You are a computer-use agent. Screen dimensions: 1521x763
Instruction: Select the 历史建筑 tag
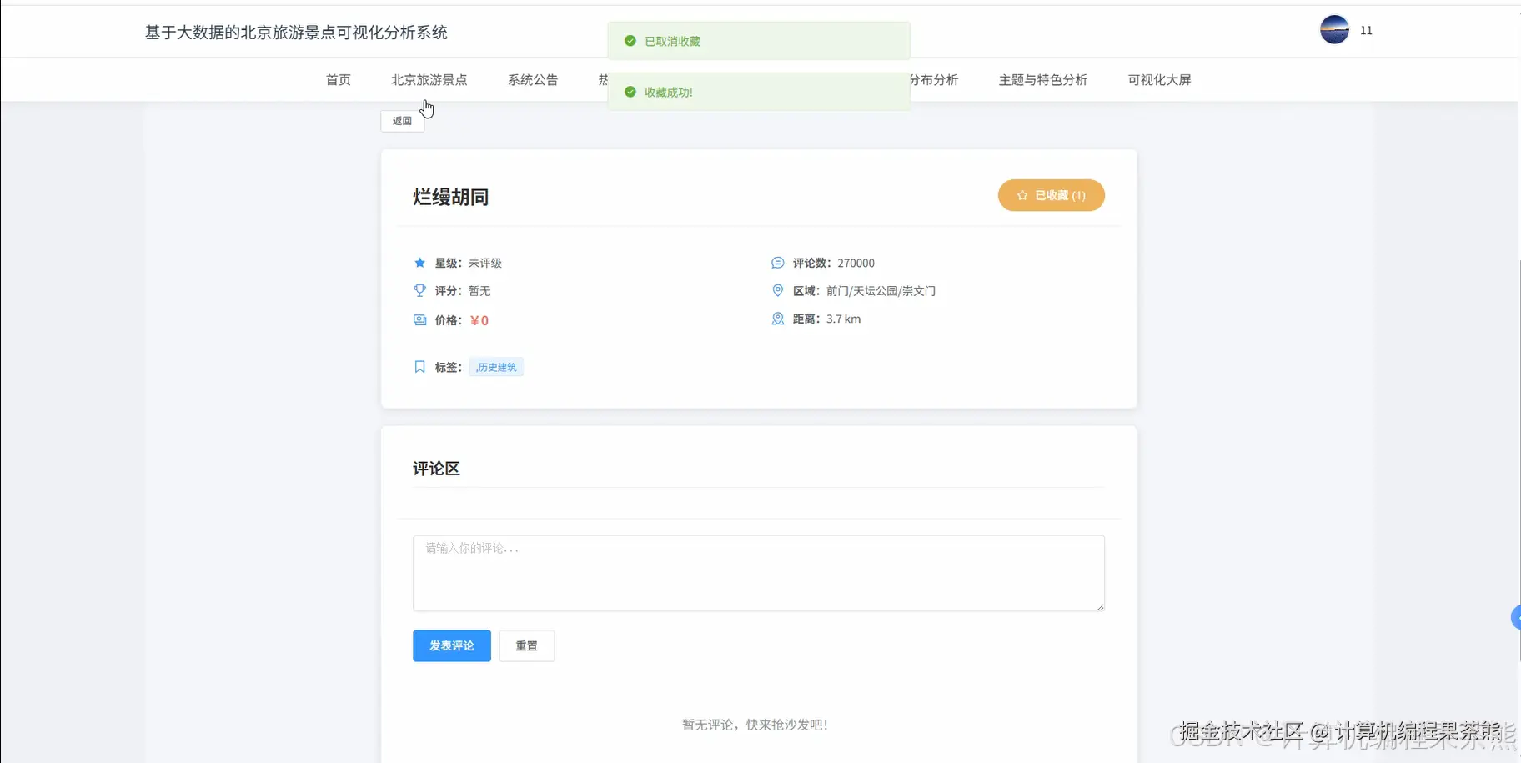[x=495, y=366]
